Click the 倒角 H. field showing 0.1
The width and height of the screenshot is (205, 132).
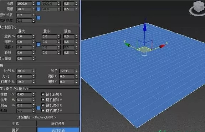pos(24,105)
